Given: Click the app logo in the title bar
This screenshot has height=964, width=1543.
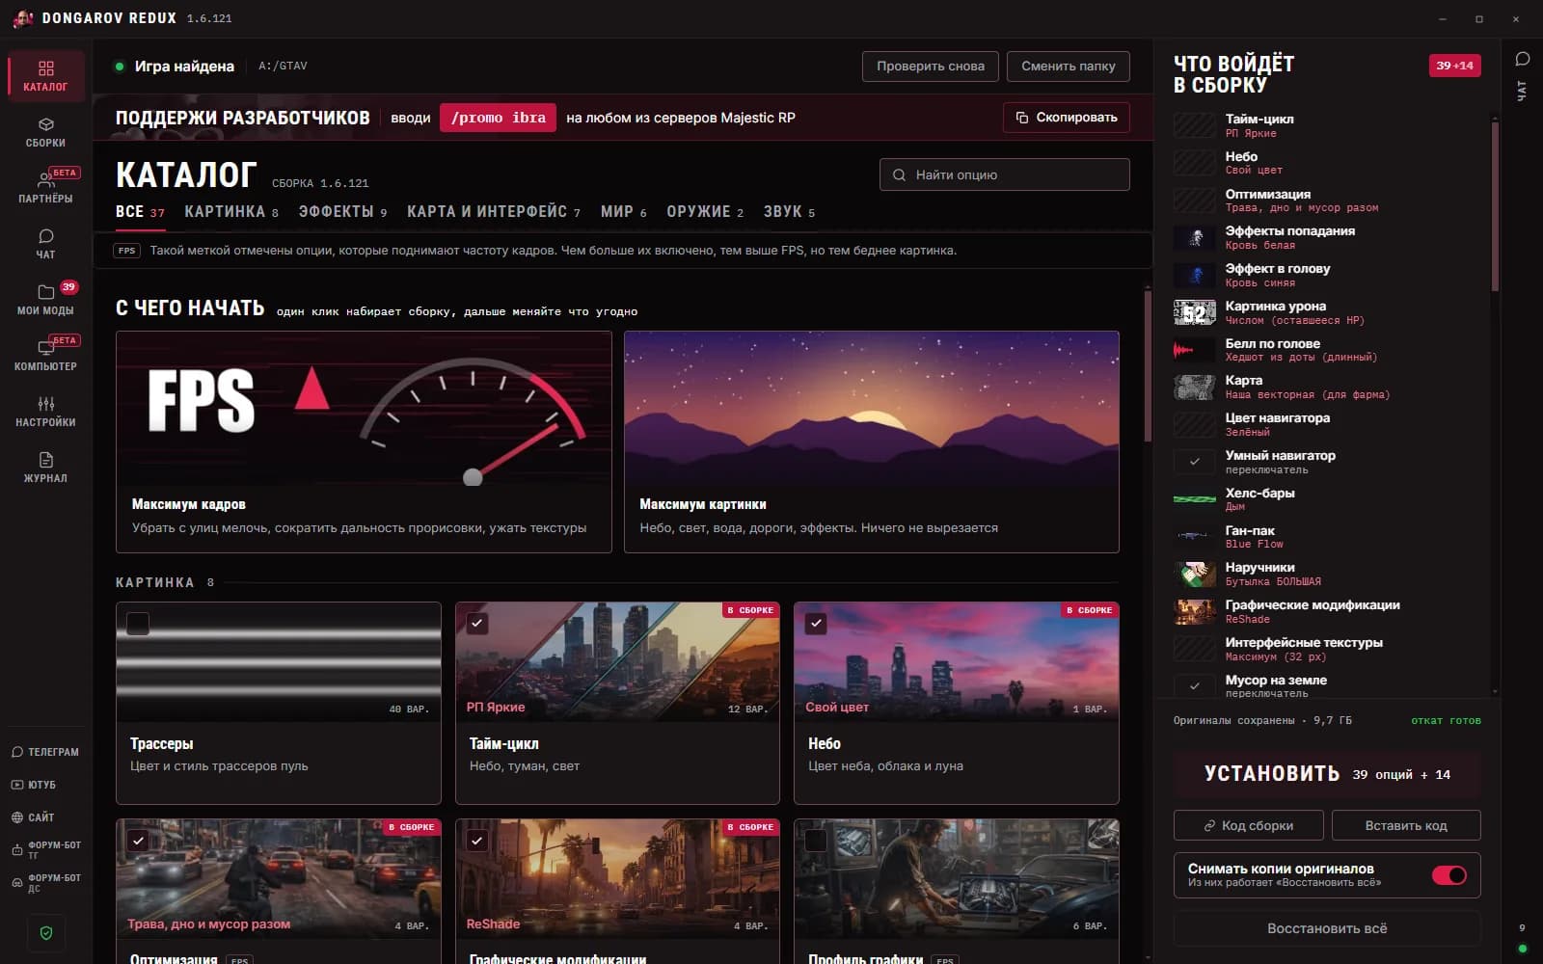Looking at the screenshot, I should 22,18.
